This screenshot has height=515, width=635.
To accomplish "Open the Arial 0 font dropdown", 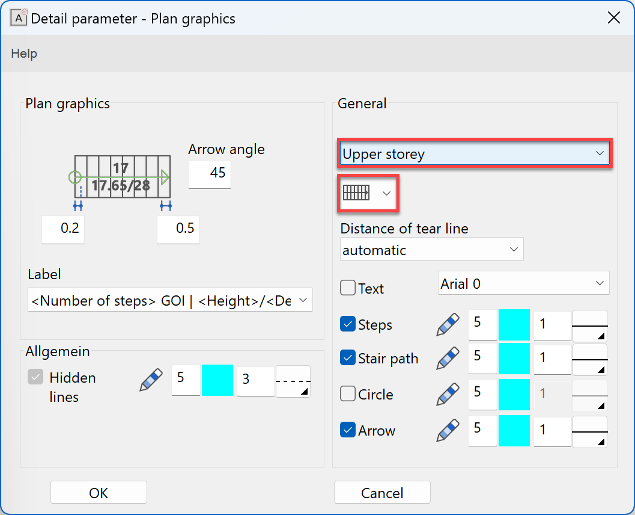I will [x=523, y=283].
